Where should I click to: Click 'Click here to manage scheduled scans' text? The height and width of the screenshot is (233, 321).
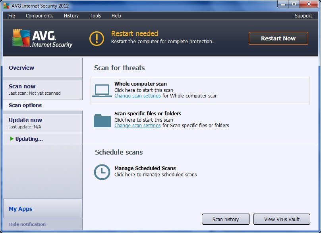pos(156,175)
